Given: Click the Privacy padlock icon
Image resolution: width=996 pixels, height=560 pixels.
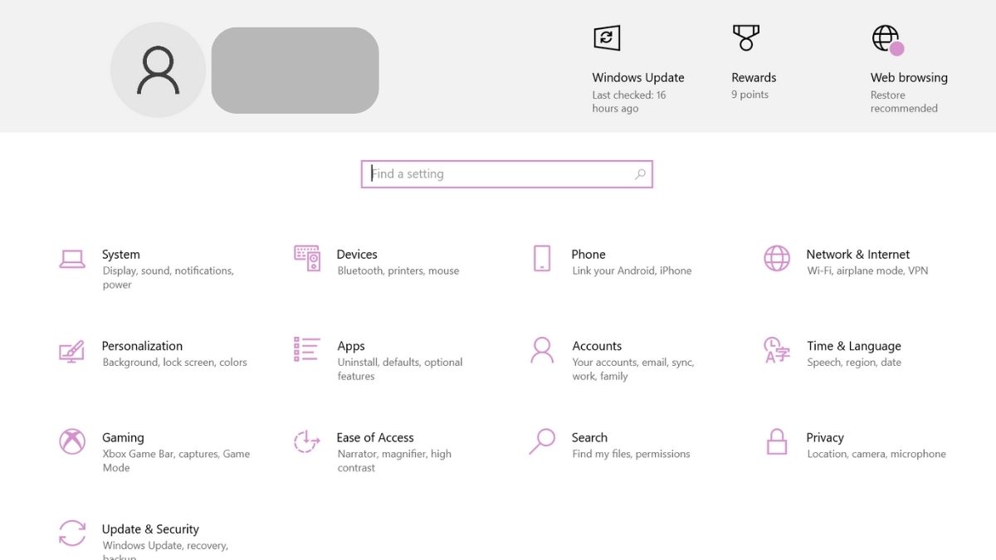Looking at the screenshot, I should (x=777, y=441).
